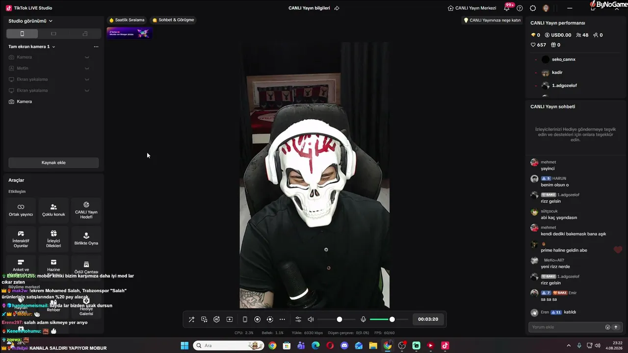628x353 pixels.
Task: Open the Opera browser from the taskbar
Action: [x=330, y=346]
